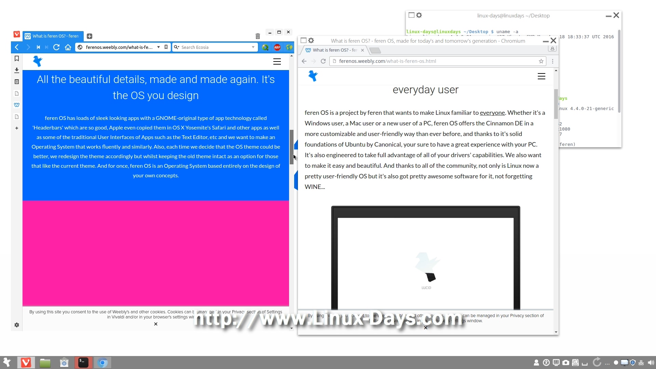This screenshot has height=369, width=656.
Task: Open the Vivaldi downloads side panel
Action: [16, 70]
